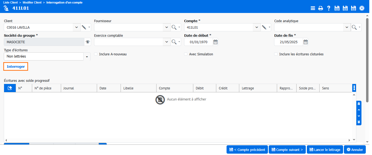This screenshot has width=372, height=155.
Task: Tick Inclure les écritures cloturées checkbox
Action: coord(276,54)
